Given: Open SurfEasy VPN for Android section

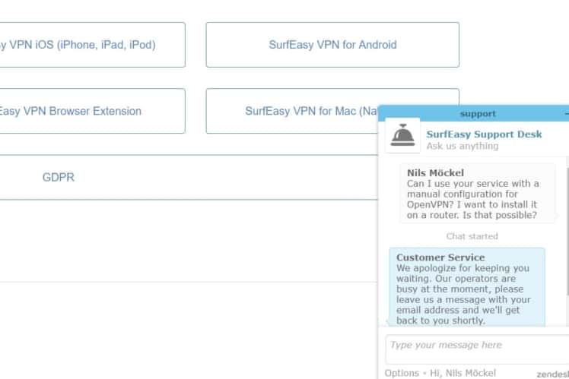Looking at the screenshot, I should point(332,45).
